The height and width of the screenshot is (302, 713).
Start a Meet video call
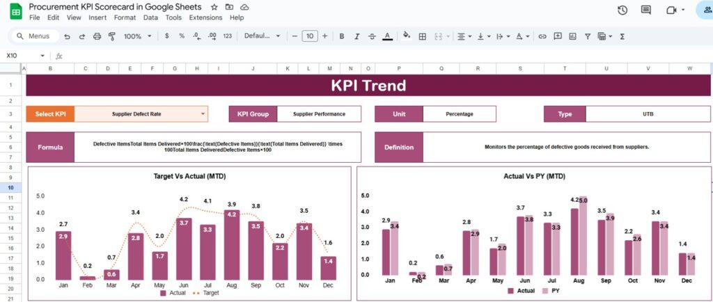(672, 10)
